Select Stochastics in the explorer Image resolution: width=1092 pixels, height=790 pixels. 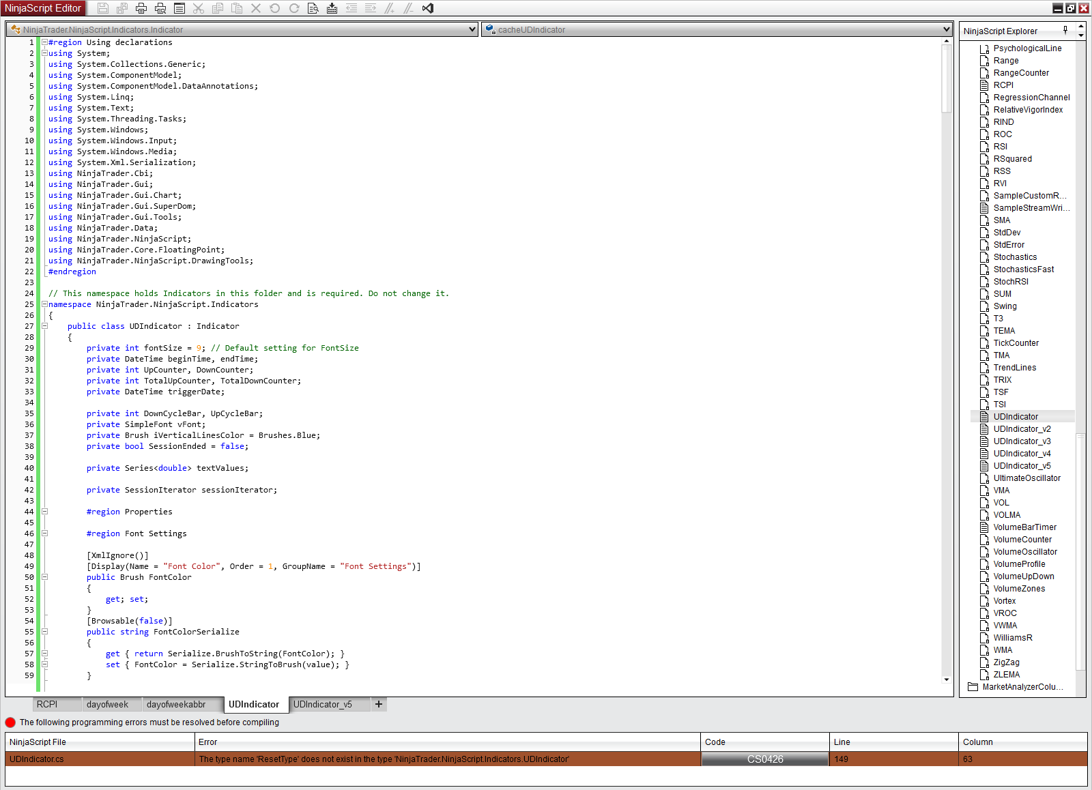tap(1015, 257)
